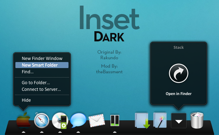
Task: Open the Trash can in dock
Action: point(197,120)
